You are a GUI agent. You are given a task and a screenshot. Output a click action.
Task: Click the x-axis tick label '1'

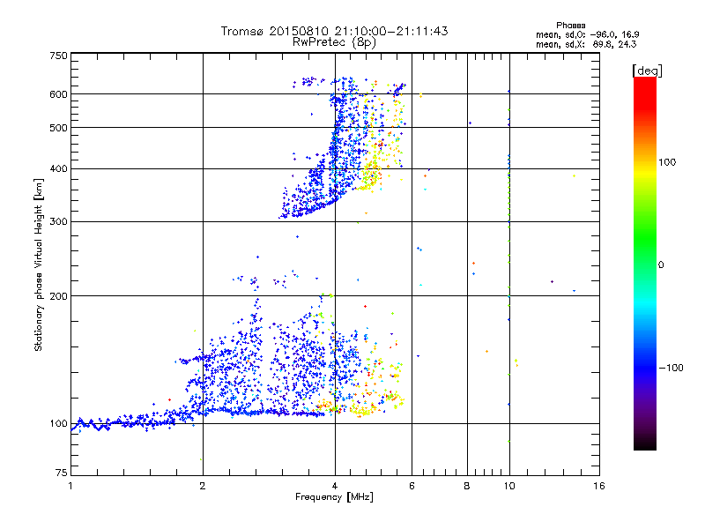click(70, 486)
